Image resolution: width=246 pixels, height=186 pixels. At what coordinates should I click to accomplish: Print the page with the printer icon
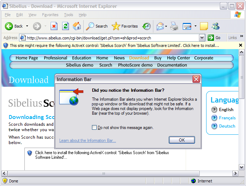tap(174, 26)
